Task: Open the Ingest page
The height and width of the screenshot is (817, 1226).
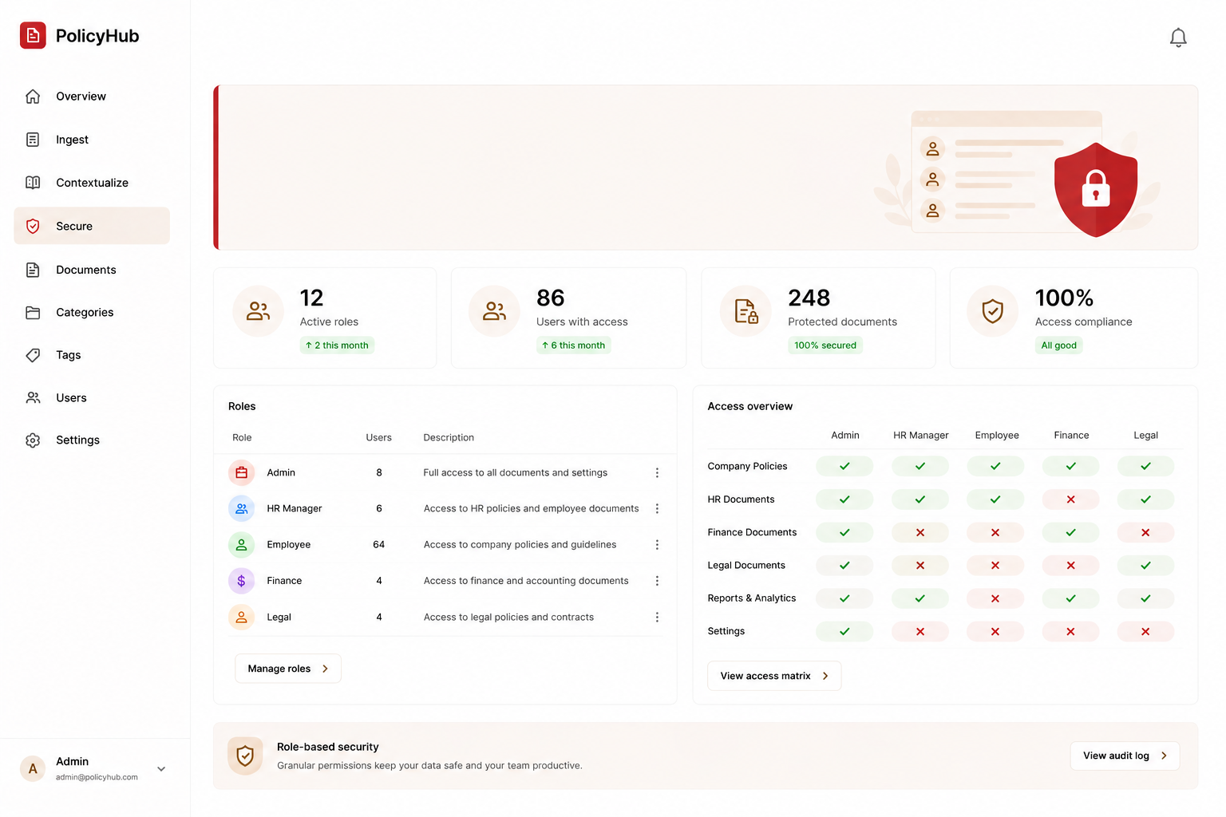Action: pyautogui.click(x=92, y=140)
